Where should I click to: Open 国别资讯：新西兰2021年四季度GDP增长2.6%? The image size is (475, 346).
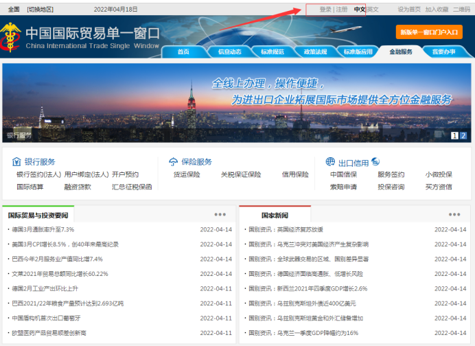coord(308,289)
